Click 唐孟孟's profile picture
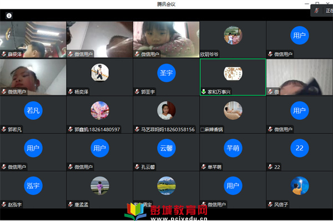The width and height of the screenshot is (333, 221). click(100, 185)
